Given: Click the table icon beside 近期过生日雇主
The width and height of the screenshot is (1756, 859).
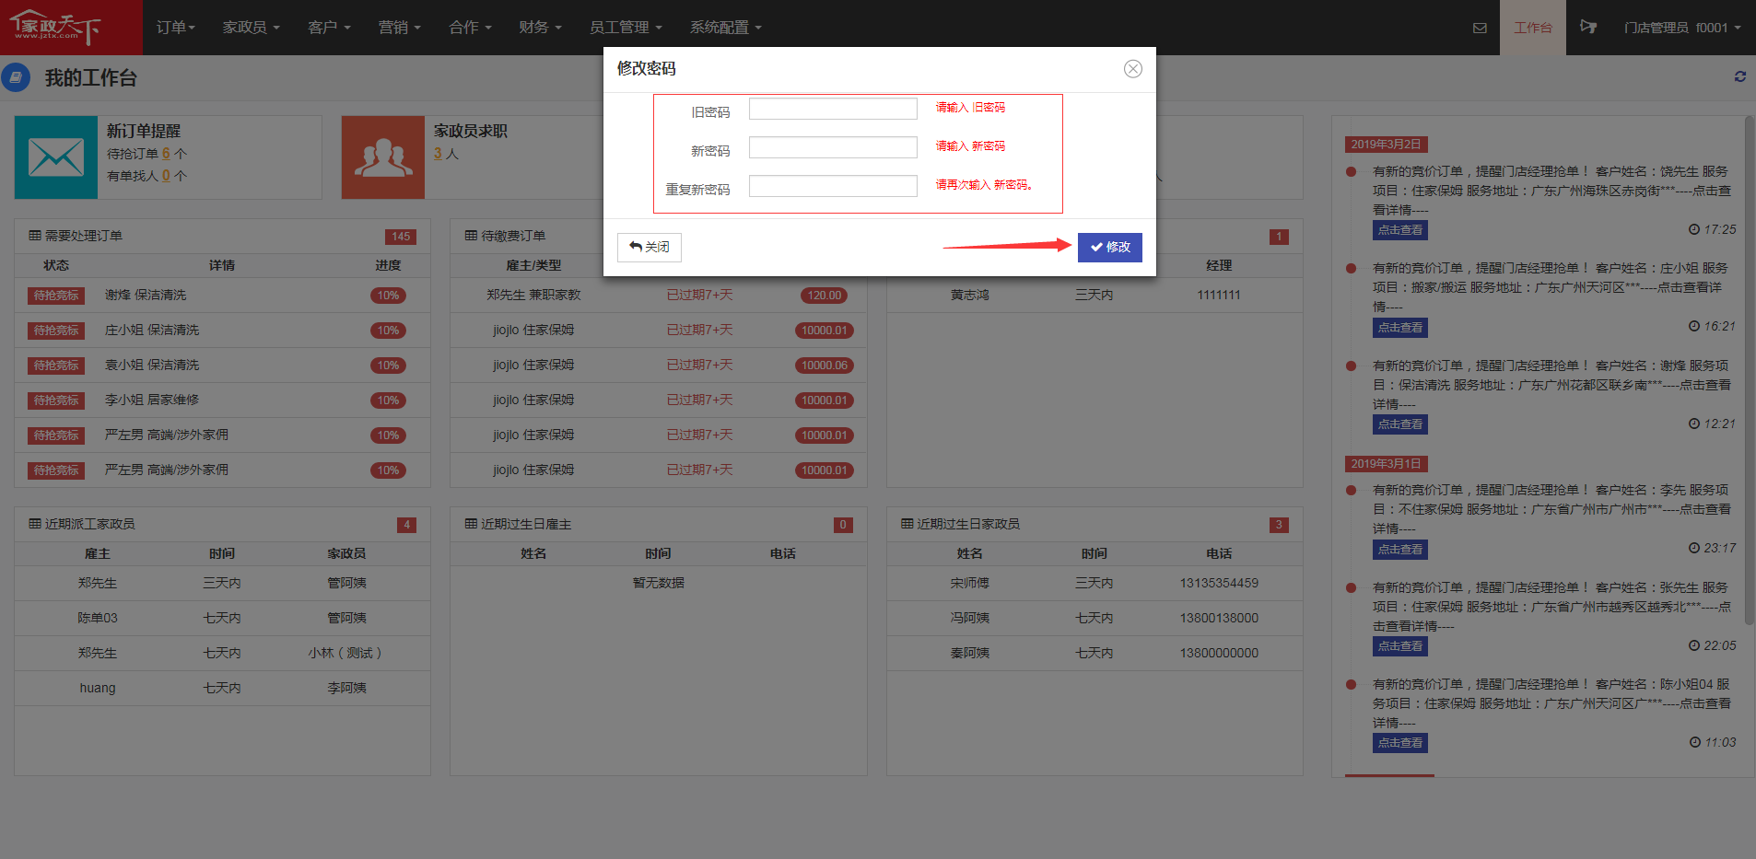Looking at the screenshot, I should point(471,524).
